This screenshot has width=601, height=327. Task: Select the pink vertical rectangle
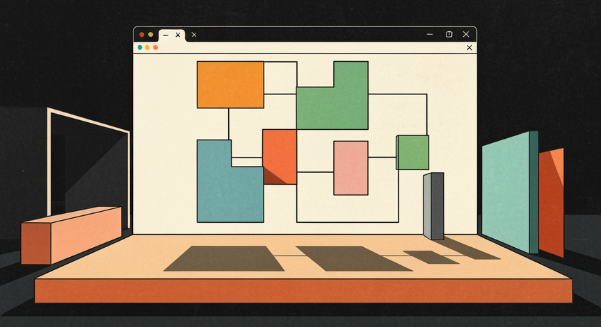(351, 168)
